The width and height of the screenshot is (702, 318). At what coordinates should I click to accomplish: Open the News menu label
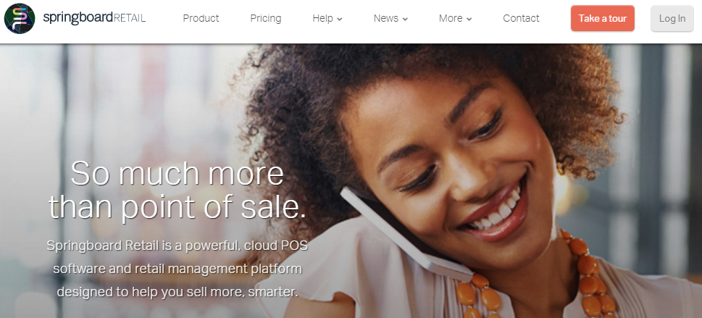pyautogui.click(x=386, y=18)
